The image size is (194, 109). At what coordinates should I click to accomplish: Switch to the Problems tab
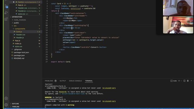coord(49,81)
